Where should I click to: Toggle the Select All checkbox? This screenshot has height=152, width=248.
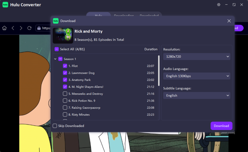pyautogui.click(x=57, y=49)
